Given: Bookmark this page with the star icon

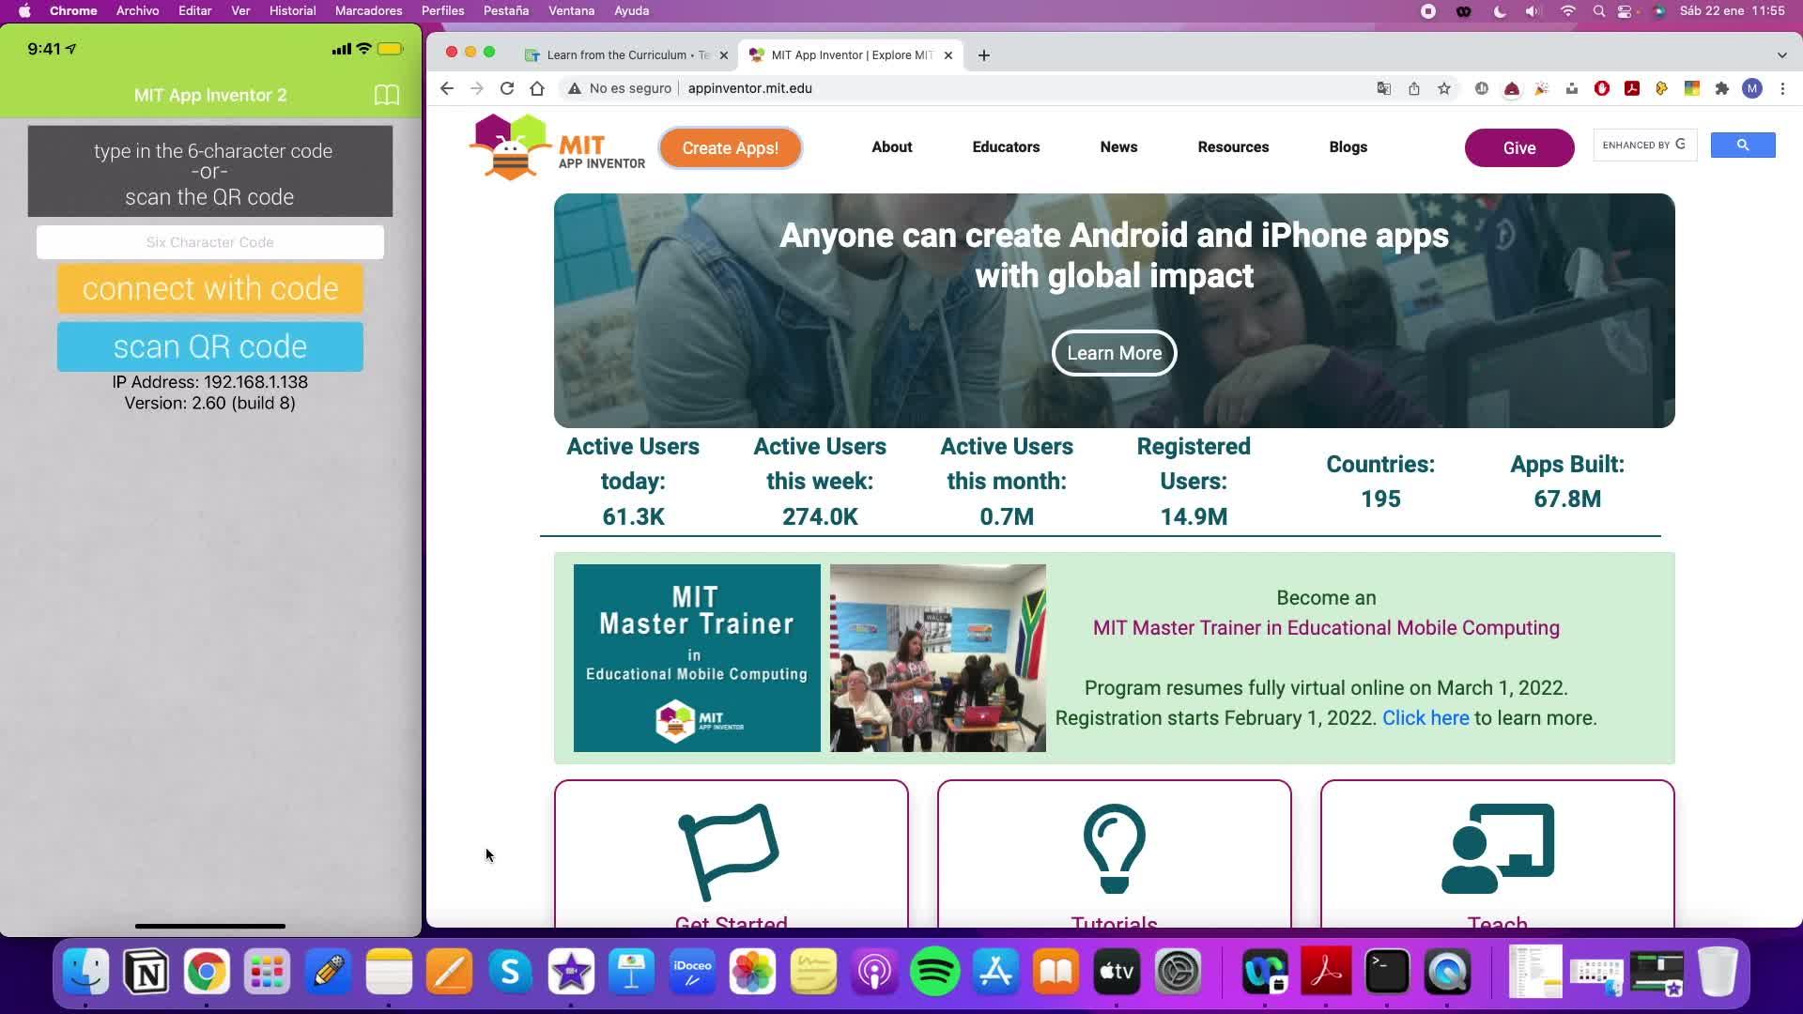Looking at the screenshot, I should [1444, 88].
